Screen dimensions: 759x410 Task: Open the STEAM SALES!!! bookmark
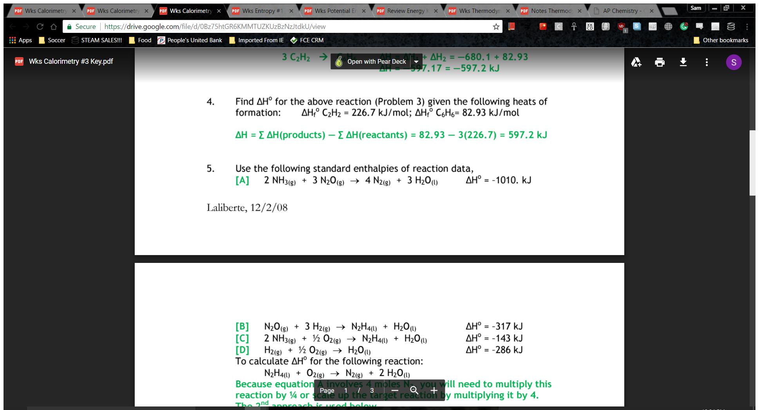(97, 40)
